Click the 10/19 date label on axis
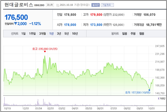This screenshot has width=167, height=112. pos(7,108)
